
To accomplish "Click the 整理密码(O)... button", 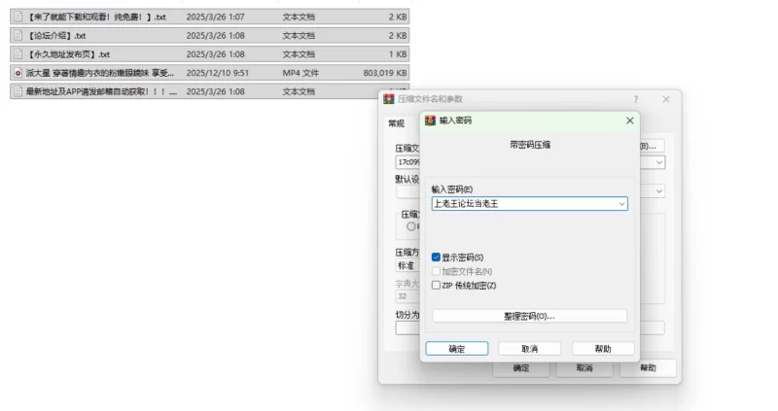I will [x=529, y=316].
